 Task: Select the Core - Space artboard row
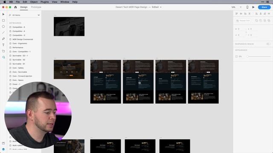click(24, 80)
